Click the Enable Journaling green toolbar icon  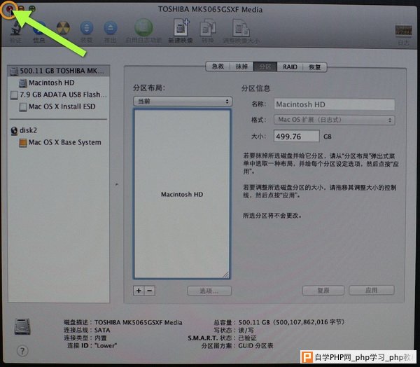[143, 27]
